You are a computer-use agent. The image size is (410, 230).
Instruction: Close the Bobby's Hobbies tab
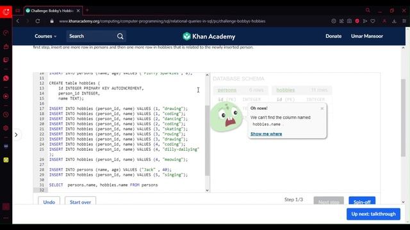[x=78, y=11]
